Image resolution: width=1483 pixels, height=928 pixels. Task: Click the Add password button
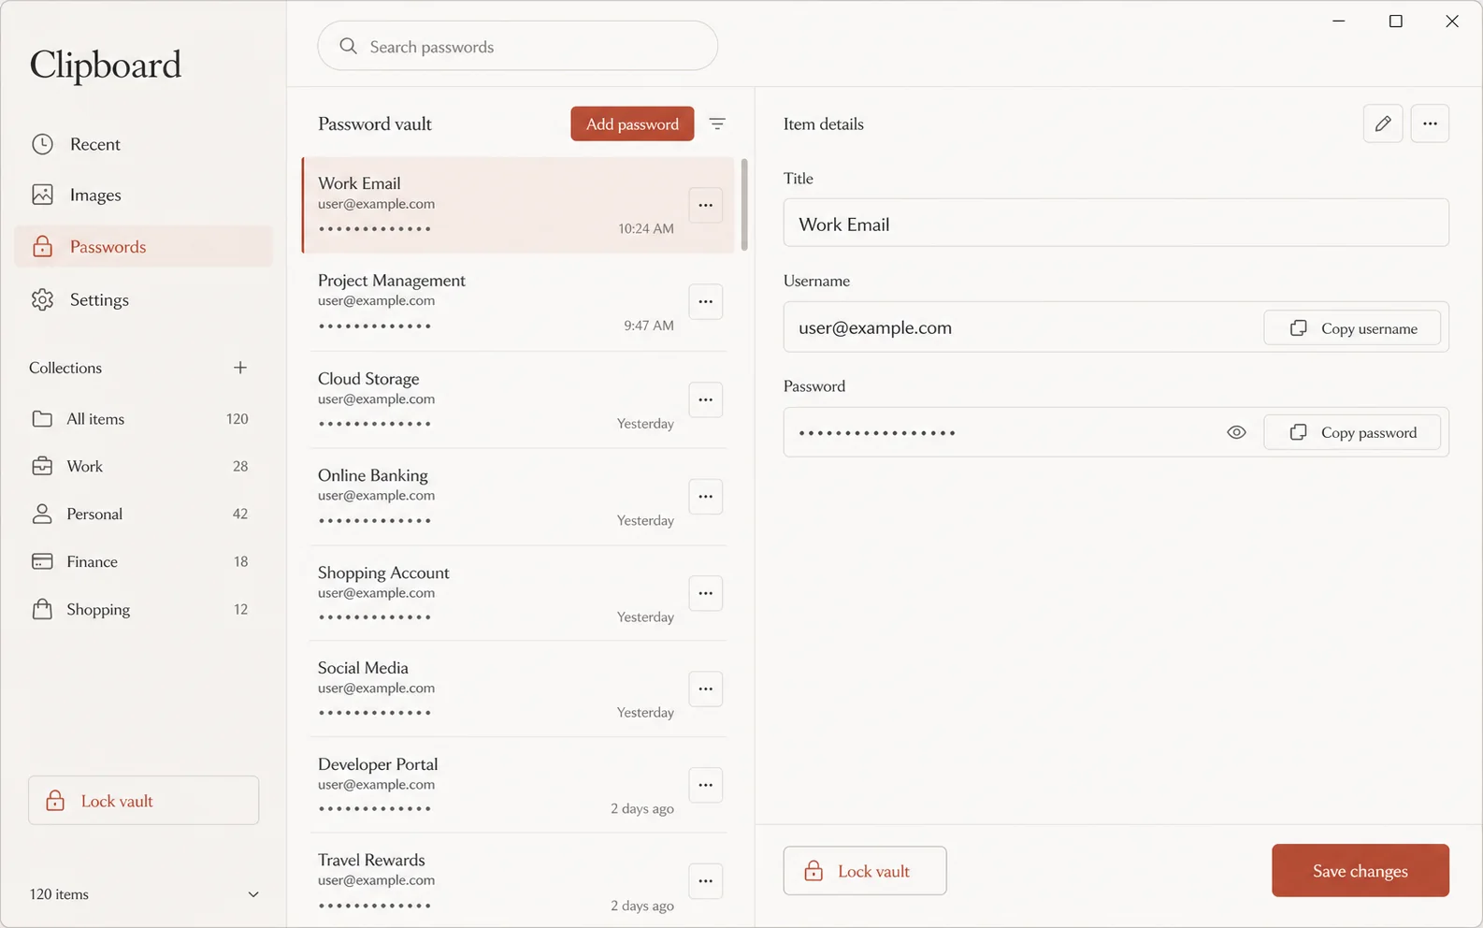pyautogui.click(x=632, y=123)
